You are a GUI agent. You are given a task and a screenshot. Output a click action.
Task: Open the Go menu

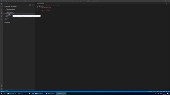tap(16, 1)
